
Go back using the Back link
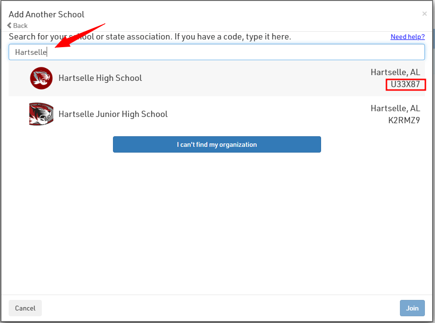point(20,26)
